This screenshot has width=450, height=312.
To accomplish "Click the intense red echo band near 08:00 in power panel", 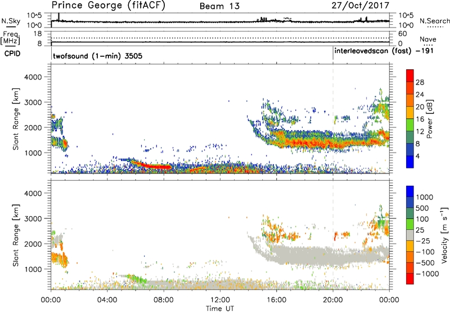I will click(156, 167).
